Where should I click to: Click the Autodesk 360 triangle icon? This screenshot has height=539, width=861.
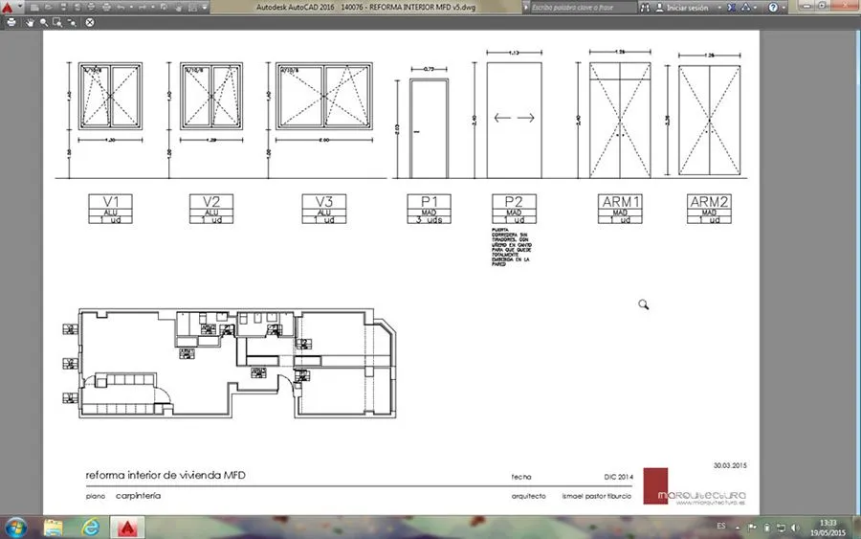click(745, 8)
